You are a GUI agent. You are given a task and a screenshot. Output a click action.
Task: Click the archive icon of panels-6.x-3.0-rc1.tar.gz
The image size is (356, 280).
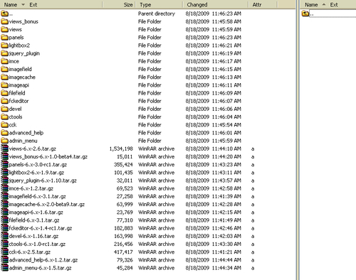[x=4, y=165]
